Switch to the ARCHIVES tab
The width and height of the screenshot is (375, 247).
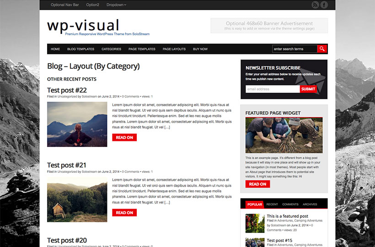[310, 204]
